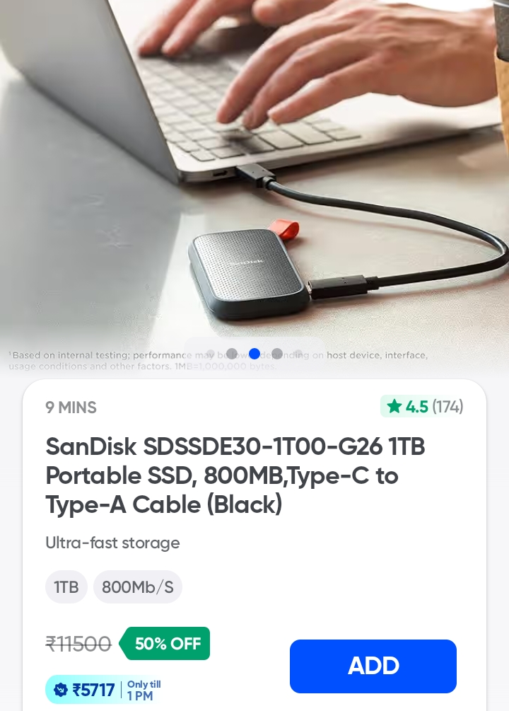Tap the active blue carousel dot
509x711 pixels.
[x=255, y=353]
